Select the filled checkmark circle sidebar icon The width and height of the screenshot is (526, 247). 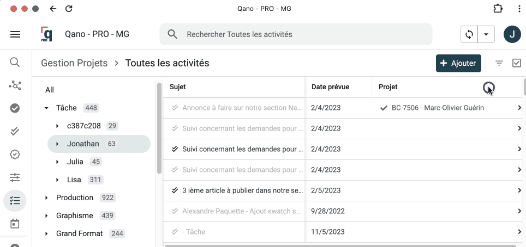tap(15, 108)
